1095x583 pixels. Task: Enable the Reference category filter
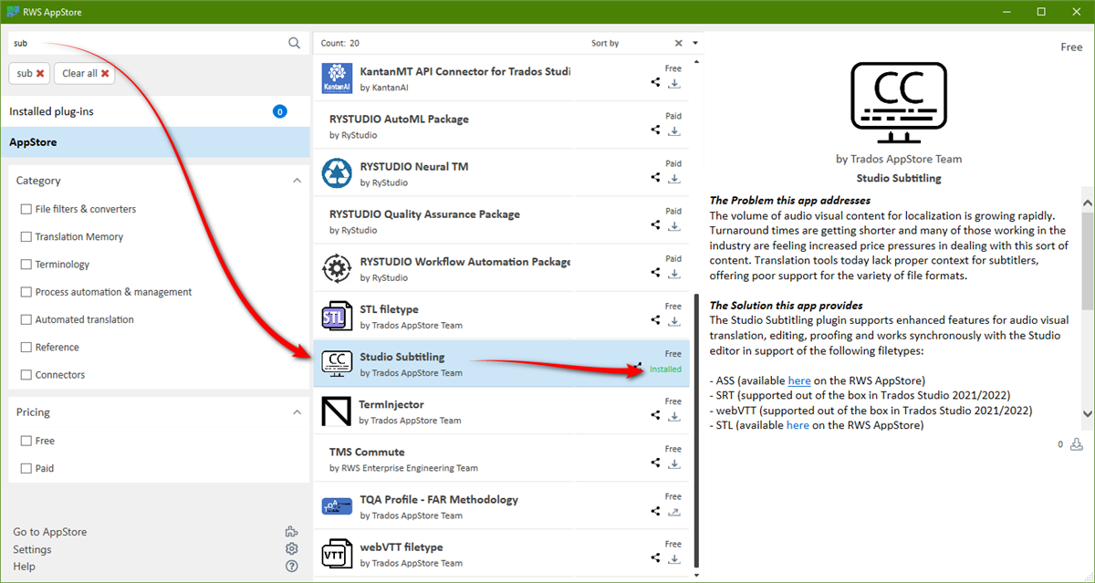26,347
